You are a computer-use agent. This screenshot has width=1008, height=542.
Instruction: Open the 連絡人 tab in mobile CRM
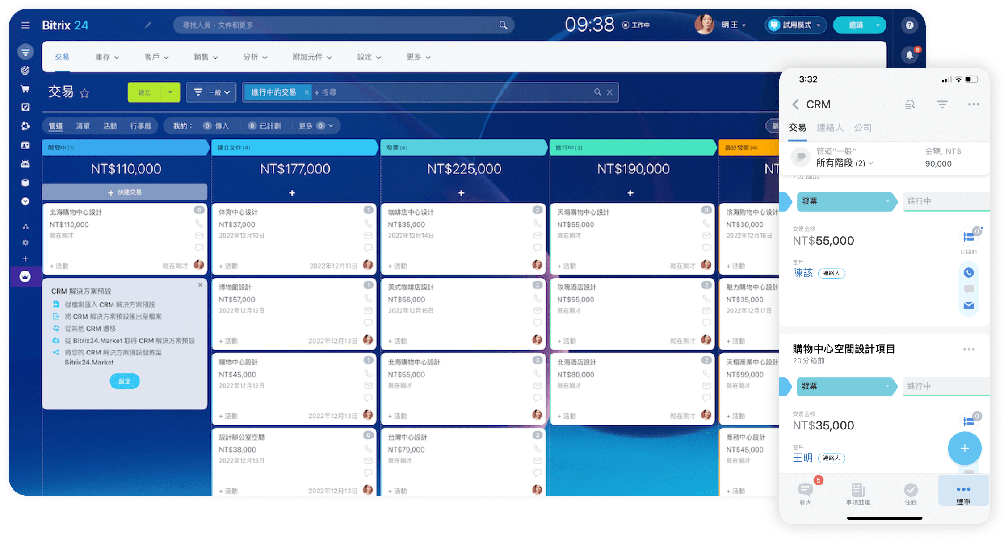830,128
